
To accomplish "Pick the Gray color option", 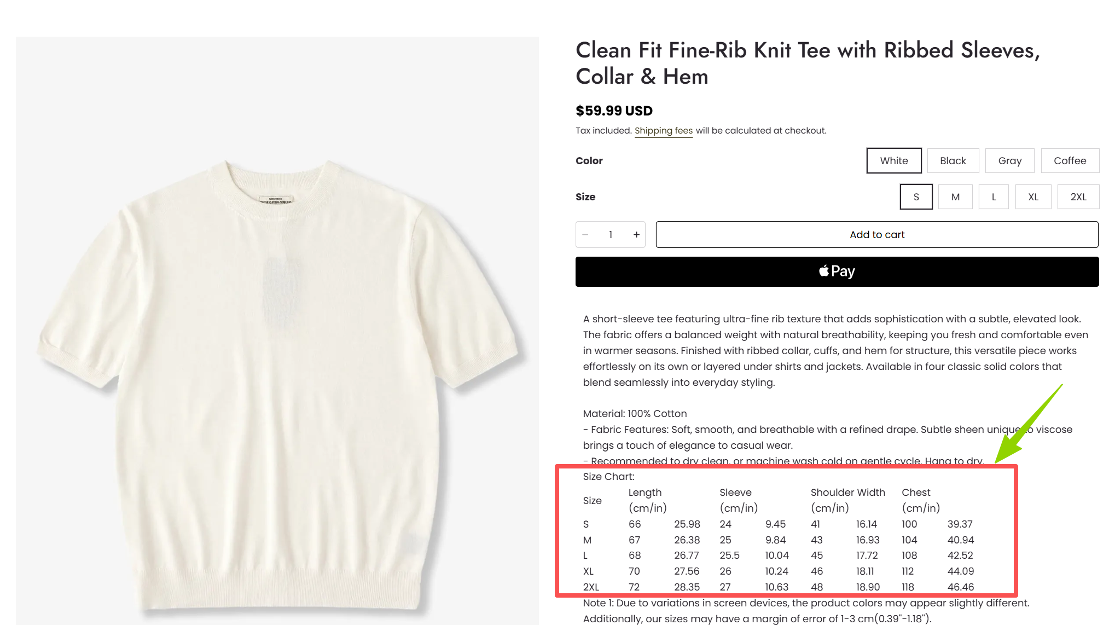I will (x=1009, y=161).
